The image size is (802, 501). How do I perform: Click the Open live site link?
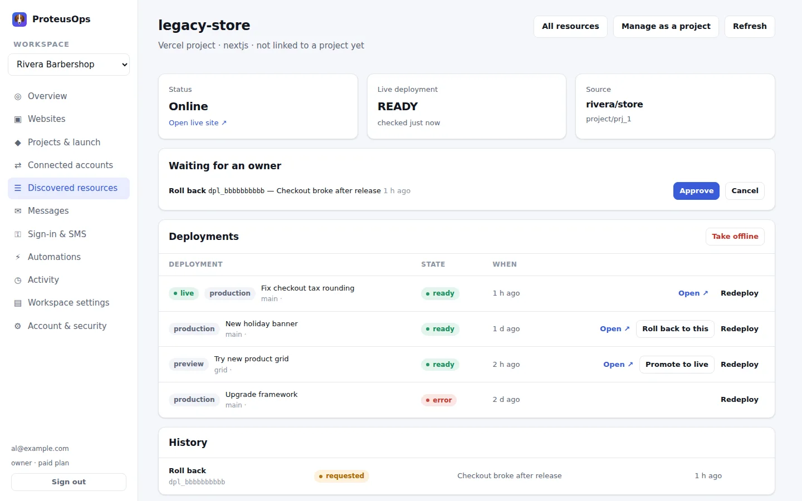[x=198, y=123]
